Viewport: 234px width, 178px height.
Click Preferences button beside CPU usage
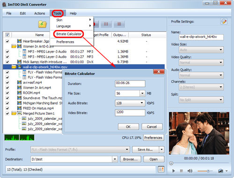154,138
